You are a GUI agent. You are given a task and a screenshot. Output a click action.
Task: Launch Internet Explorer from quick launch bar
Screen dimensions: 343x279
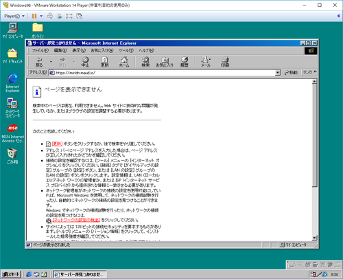pos(29,274)
